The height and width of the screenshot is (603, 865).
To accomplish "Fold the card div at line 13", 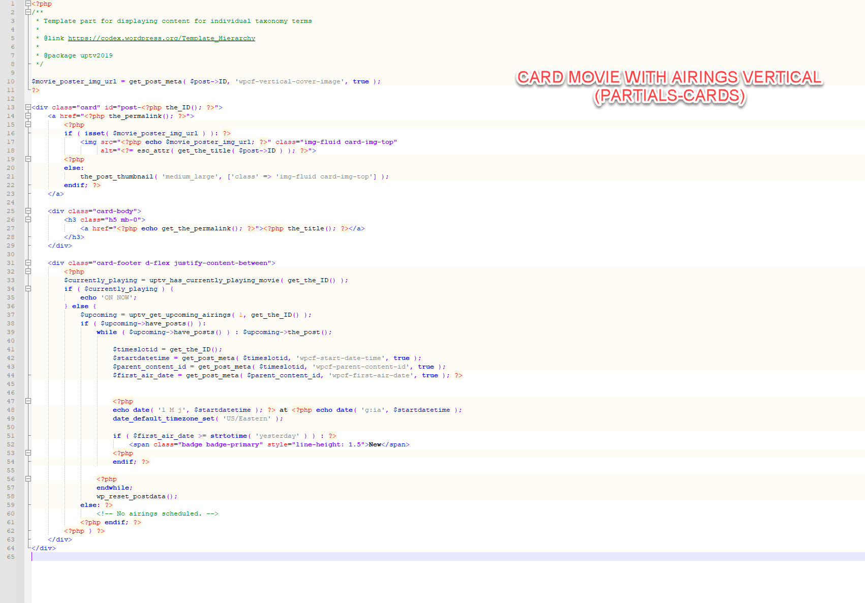I will click(x=28, y=107).
